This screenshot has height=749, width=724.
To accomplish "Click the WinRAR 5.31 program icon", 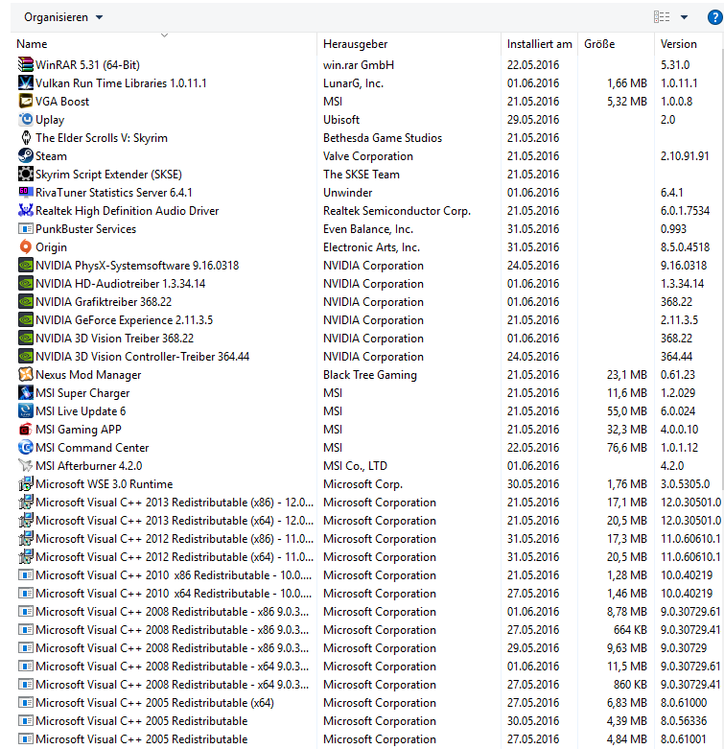I will (25, 64).
